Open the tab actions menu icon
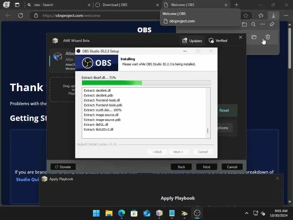Image resolution: width=293 pixels, height=220 pixels. 17,5
